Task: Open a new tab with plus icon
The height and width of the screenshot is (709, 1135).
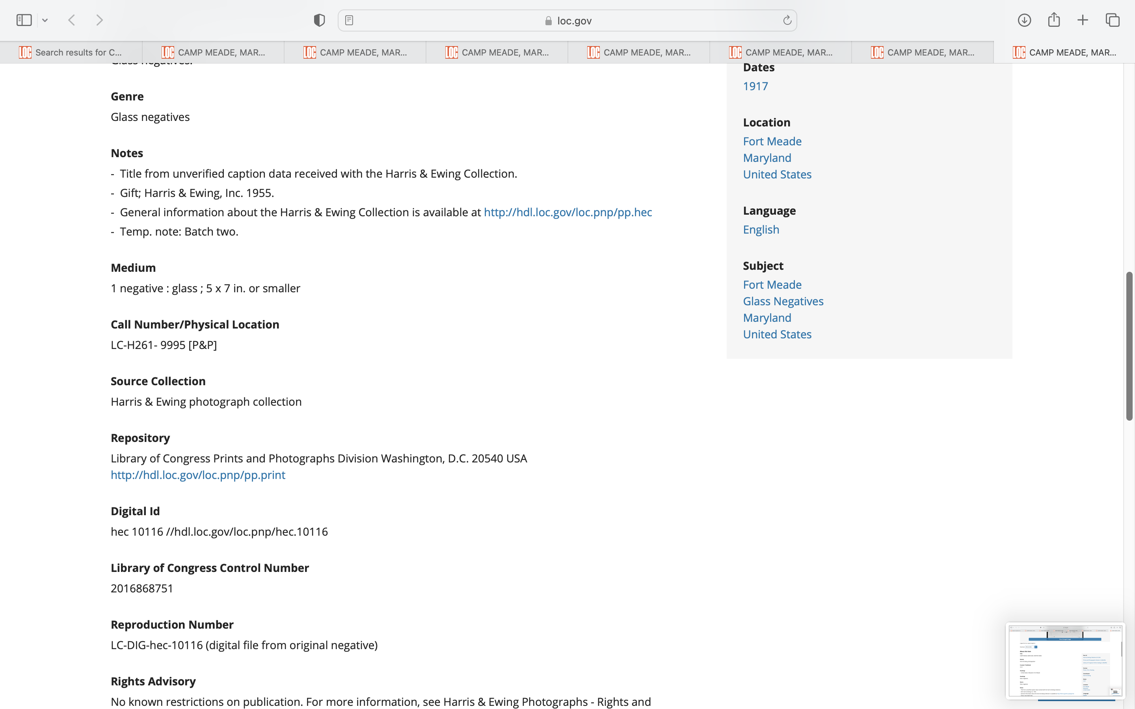Action: (x=1083, y=20)
